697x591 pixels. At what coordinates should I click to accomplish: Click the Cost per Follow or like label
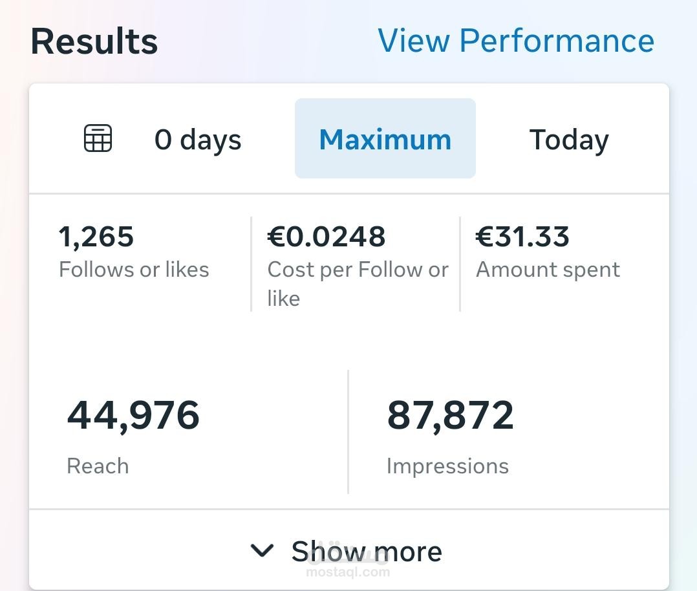click(x=358, y=284)
